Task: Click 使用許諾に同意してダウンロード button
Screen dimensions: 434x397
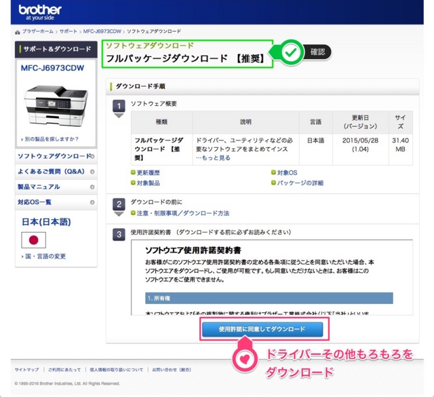Action: click(x=262, y=329)
